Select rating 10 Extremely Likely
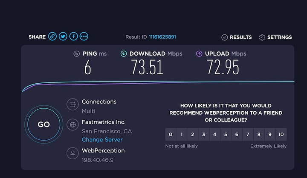The height and width of the screenshot is (178, 307). 281,135
